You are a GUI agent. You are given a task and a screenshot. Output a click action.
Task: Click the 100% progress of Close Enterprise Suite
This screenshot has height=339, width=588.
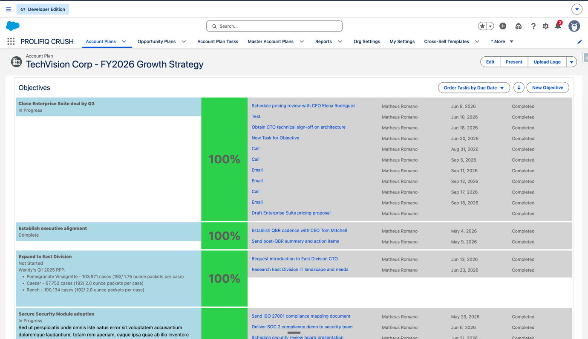[224, 159]
